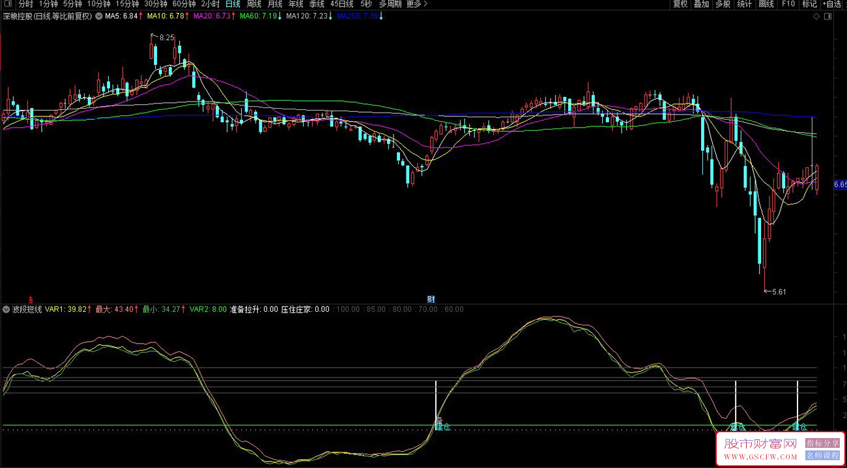Open the 季线 quarterly chart
Screen dimensions: 847x468
point(317,4)
